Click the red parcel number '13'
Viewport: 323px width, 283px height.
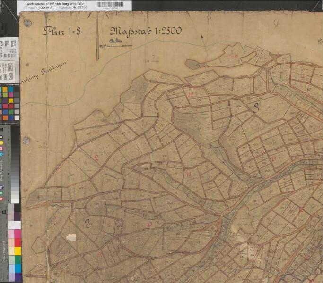274,159
